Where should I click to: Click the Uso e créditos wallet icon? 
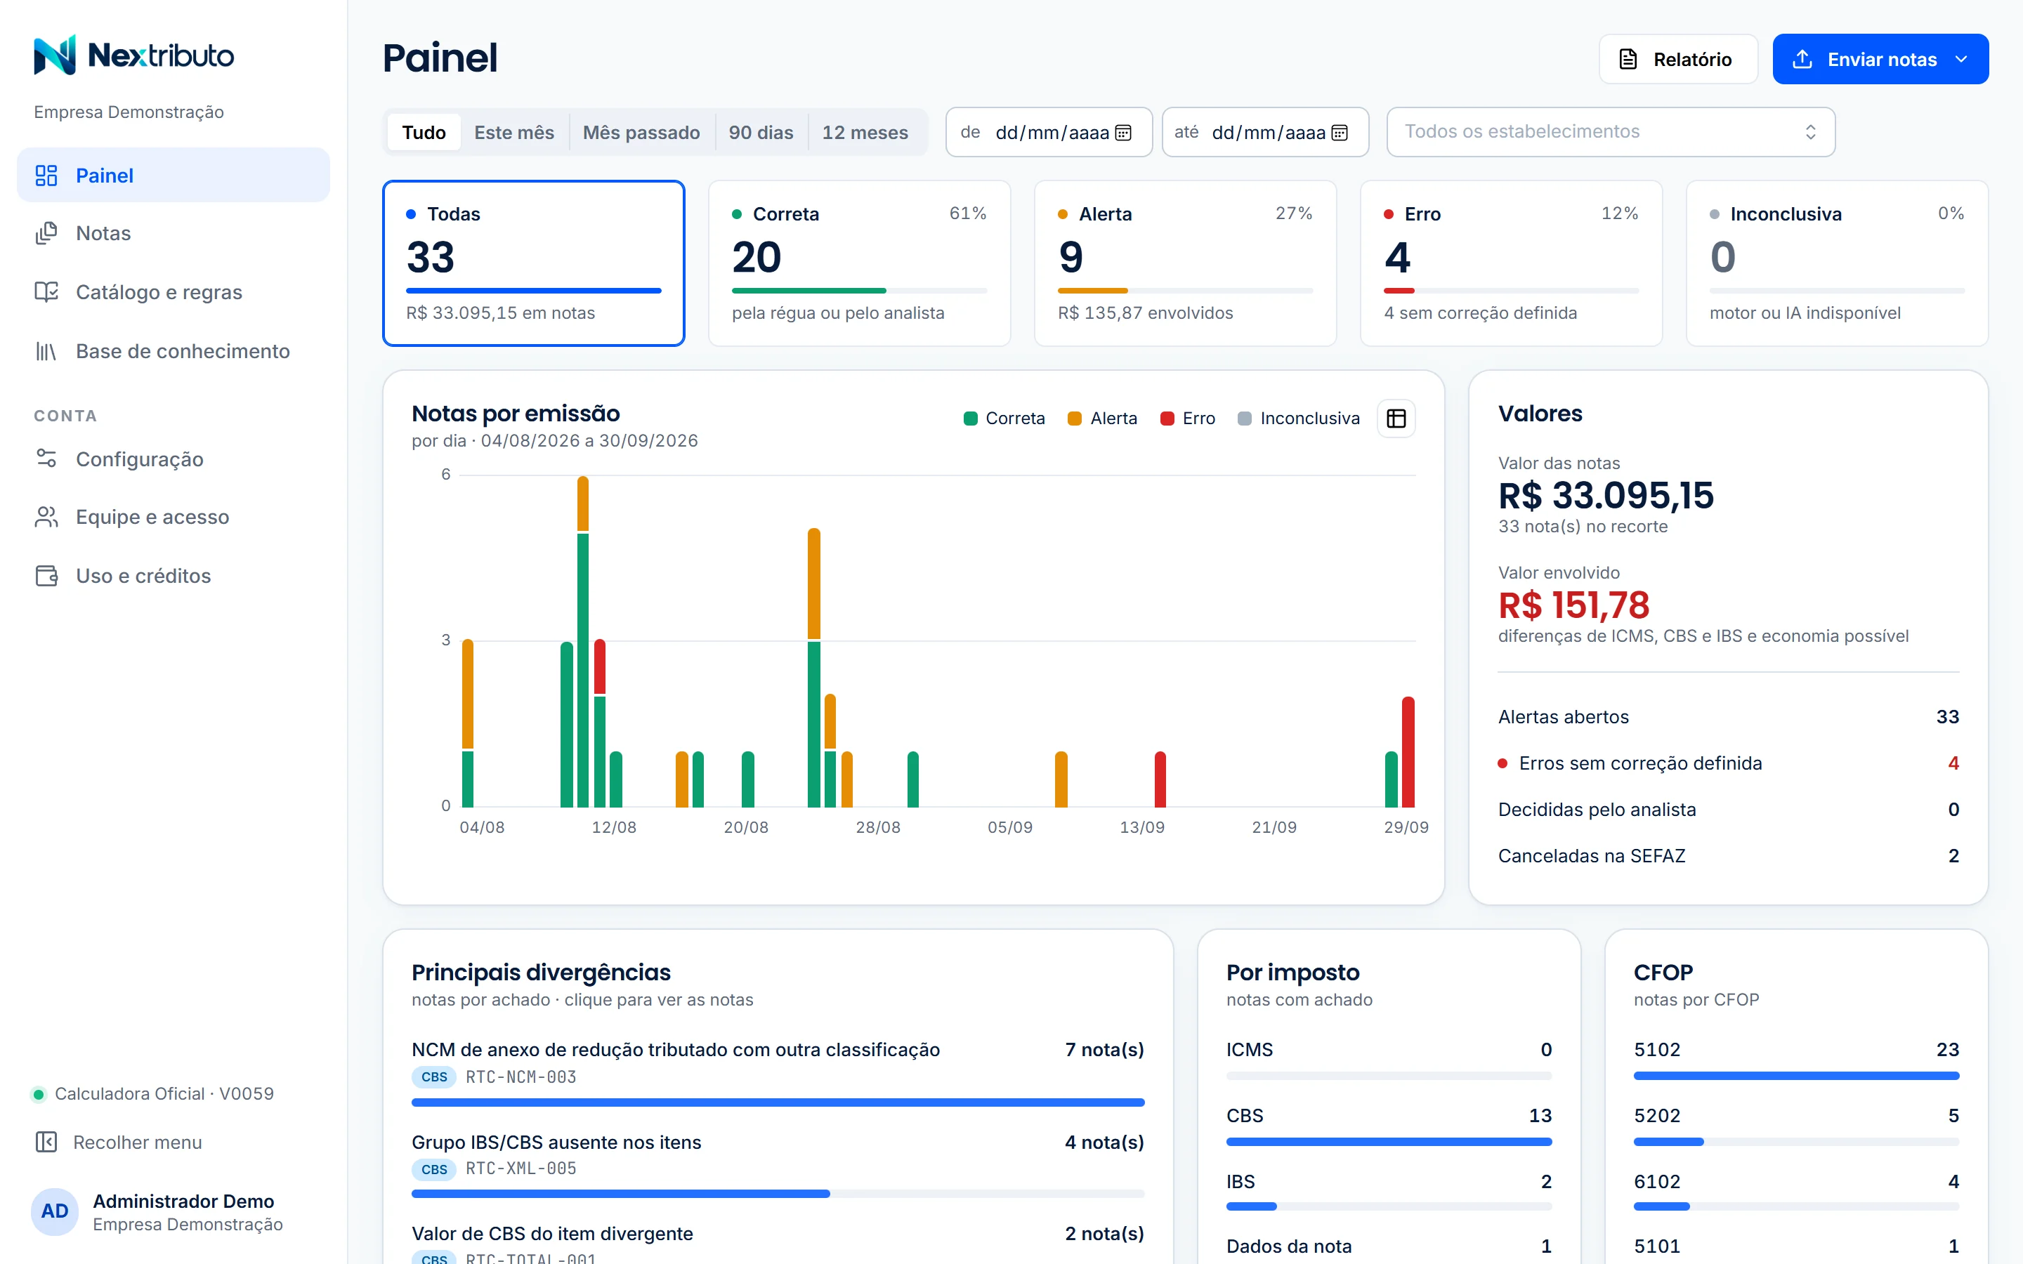coord(46,576)
